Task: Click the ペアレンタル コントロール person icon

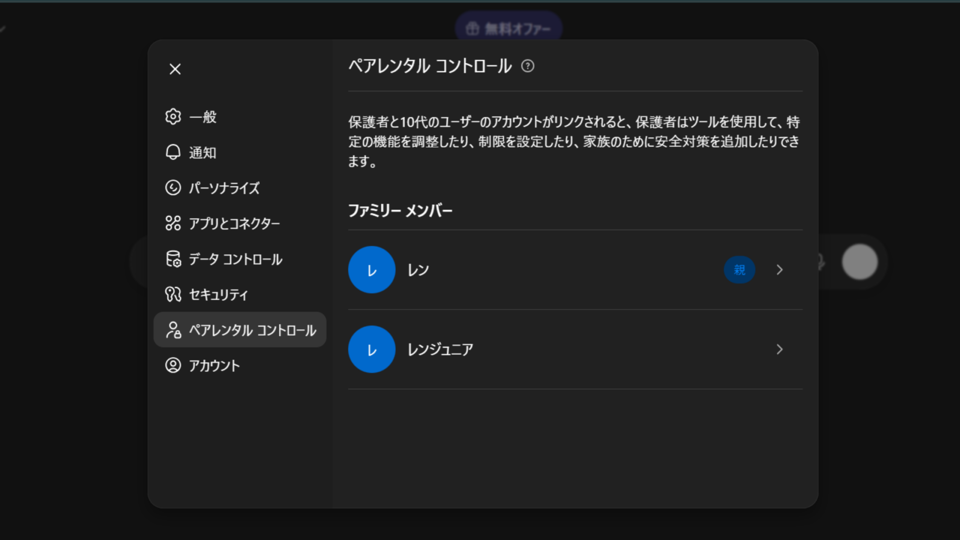Action: click(172, 330)
